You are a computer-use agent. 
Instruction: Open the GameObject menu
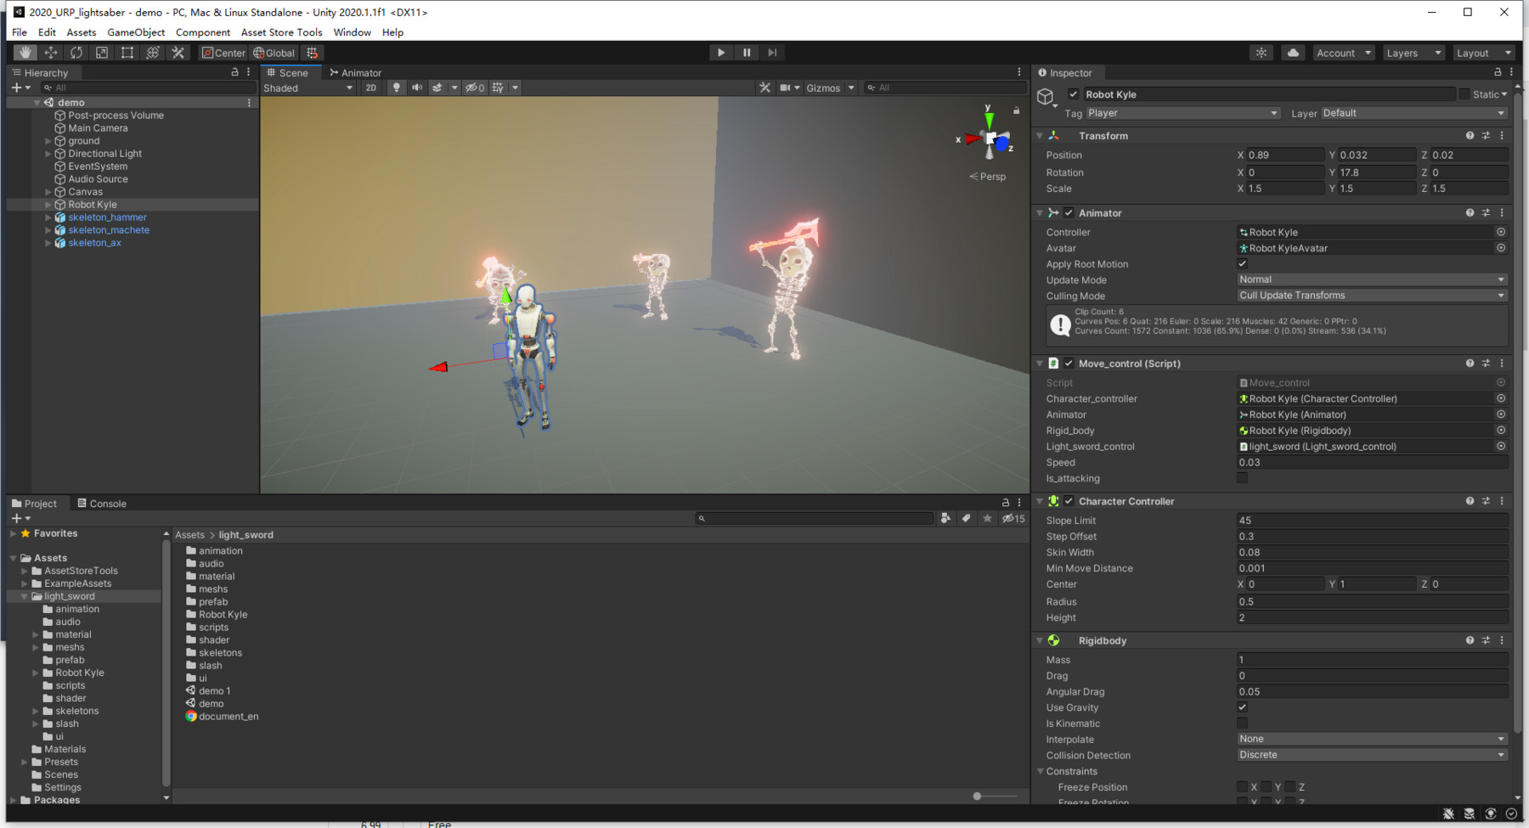coord(136,32)
